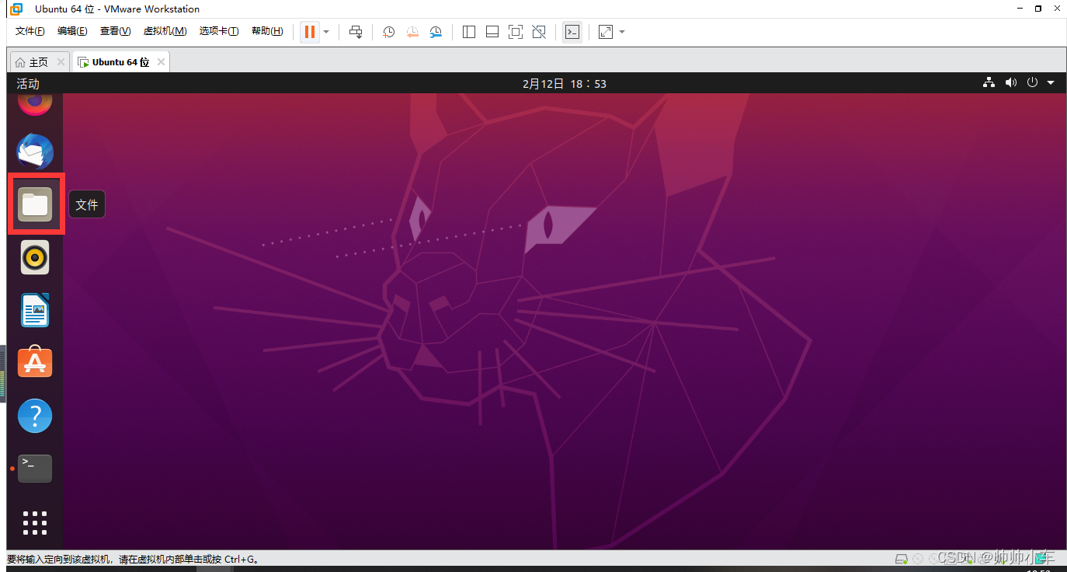
Task: Close the Ubuntu 64 位 tab
Action: 161,62
